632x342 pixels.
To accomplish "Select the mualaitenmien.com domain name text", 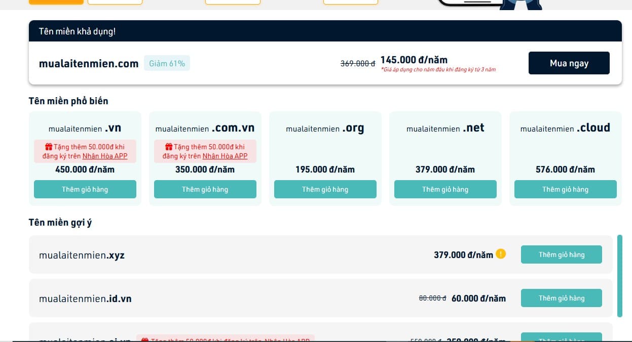I will click(89, 64).
